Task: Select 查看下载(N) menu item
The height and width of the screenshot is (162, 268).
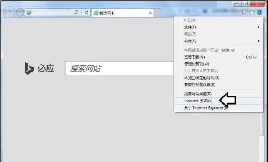Action: (x=218, y=57)
